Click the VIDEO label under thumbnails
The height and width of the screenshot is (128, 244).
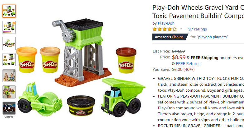pyautogui.click(x=9, y=117)
